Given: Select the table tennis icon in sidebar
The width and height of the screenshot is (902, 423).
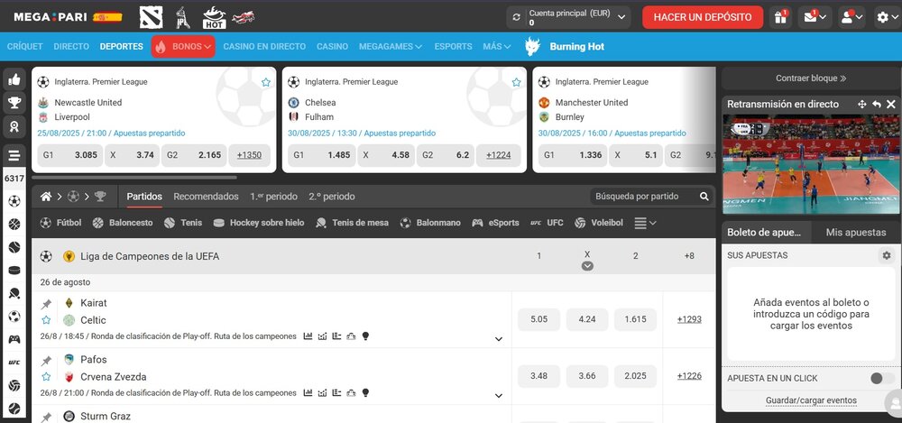Looking at the screenshot, I should 14,293.
